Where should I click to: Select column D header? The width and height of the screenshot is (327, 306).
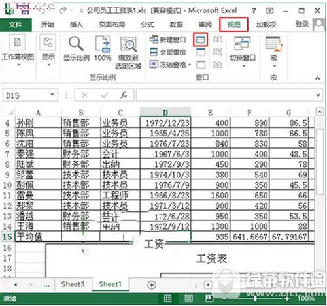(165, 112)
